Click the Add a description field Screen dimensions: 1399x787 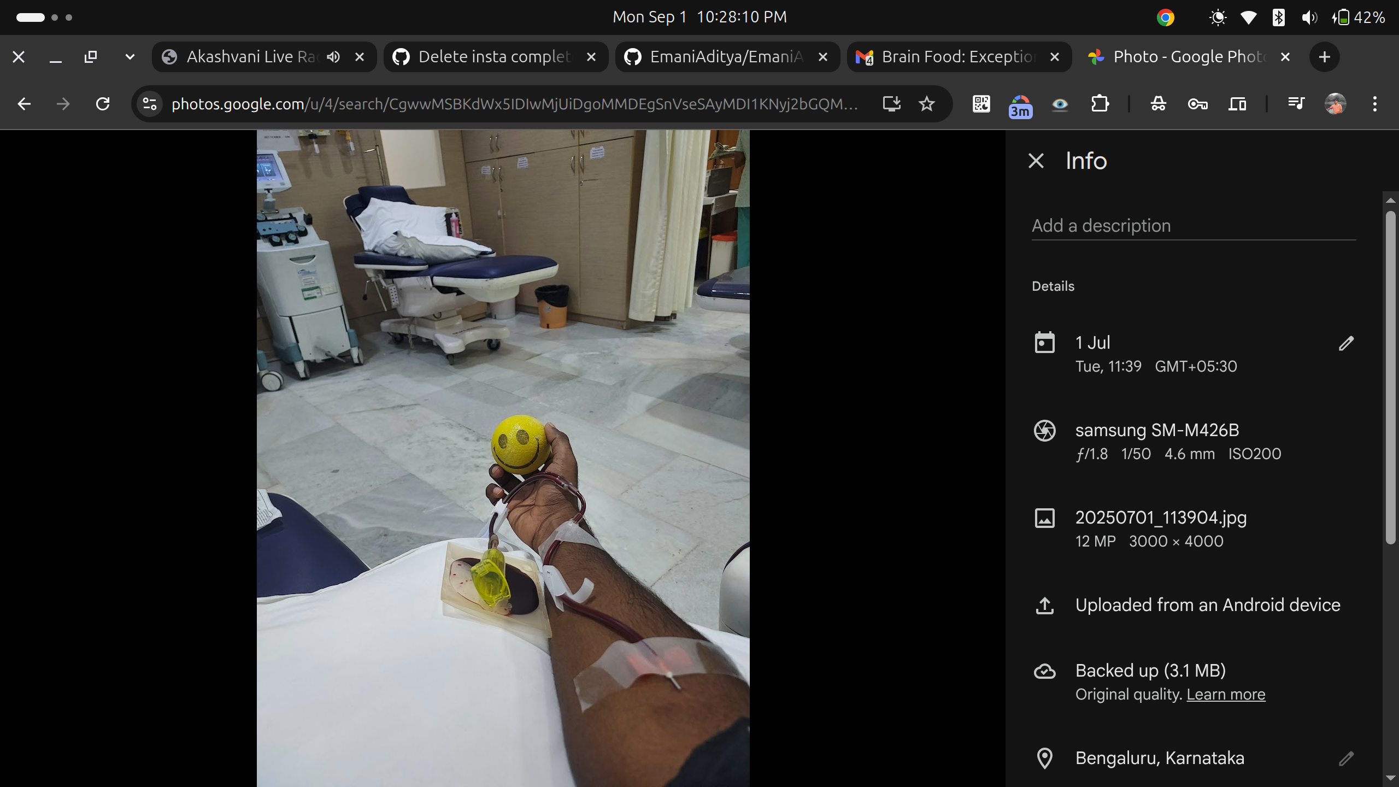pos(1101,225)
